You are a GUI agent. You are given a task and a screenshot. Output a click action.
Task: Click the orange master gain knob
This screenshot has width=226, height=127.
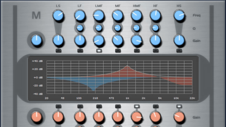pyautogui.click(x=37, y=117)
